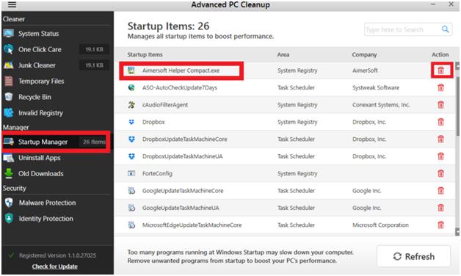Click the trash icon in the Dropbox System Registry row
Viewport: 461px width, 276px height.
coord(440,122)
